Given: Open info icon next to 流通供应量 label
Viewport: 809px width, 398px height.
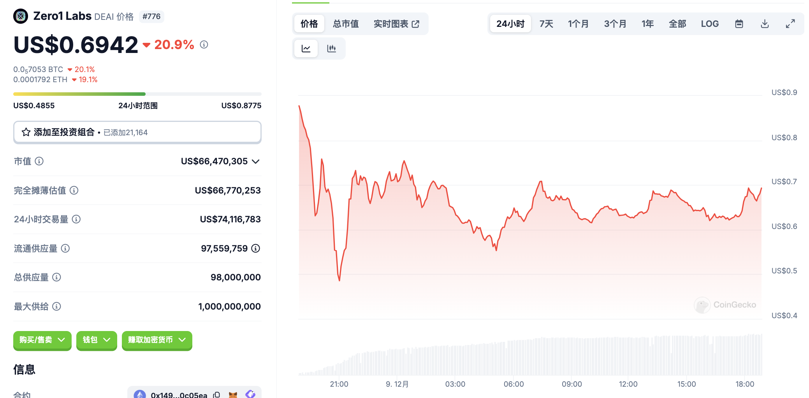Looking at the screenshot, I should [x=65, y=248].
